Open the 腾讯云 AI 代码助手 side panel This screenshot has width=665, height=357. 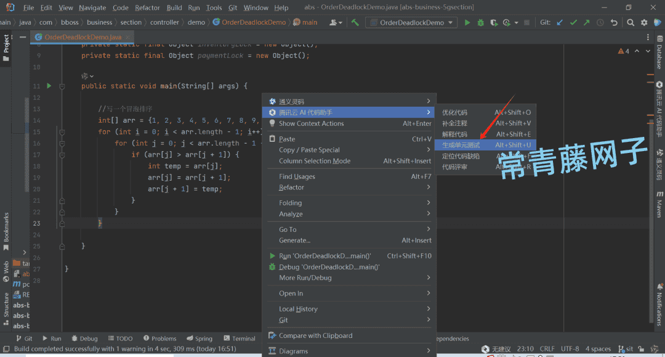[x=659, y=110]
